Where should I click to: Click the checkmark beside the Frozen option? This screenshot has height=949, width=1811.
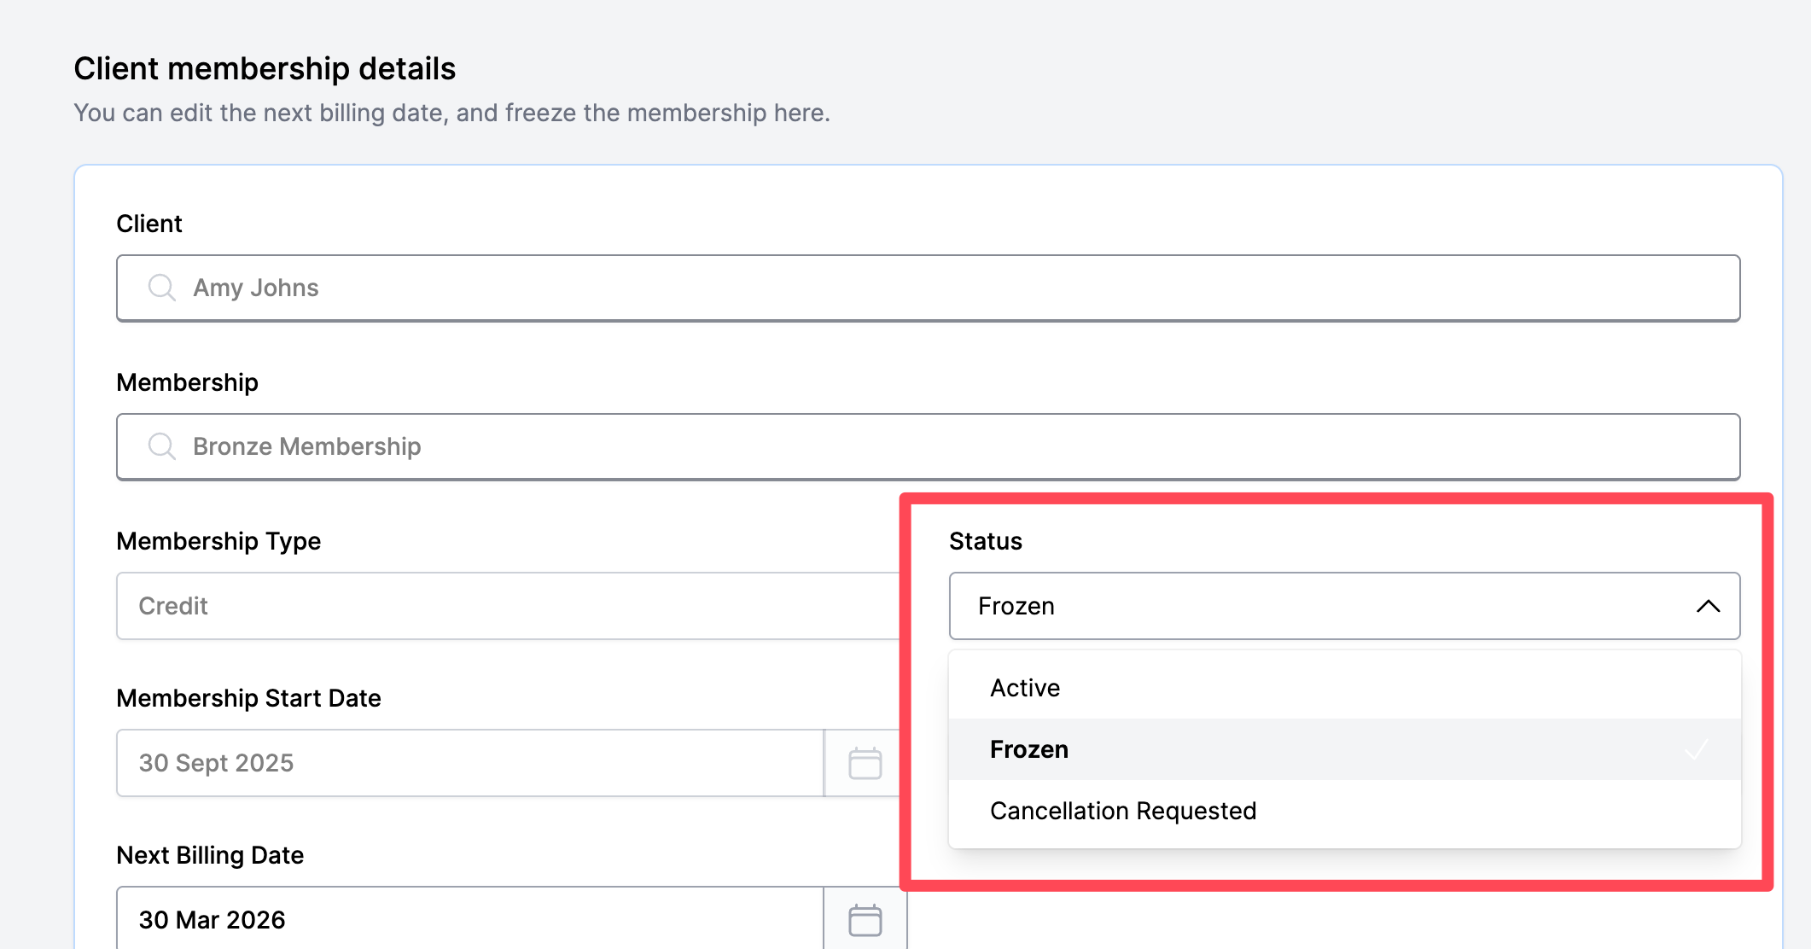[x=1696, y=749]
